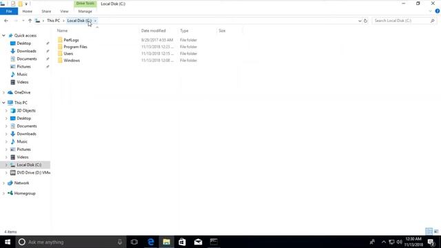Sort by the Size column header

click(x=222, y=30)
